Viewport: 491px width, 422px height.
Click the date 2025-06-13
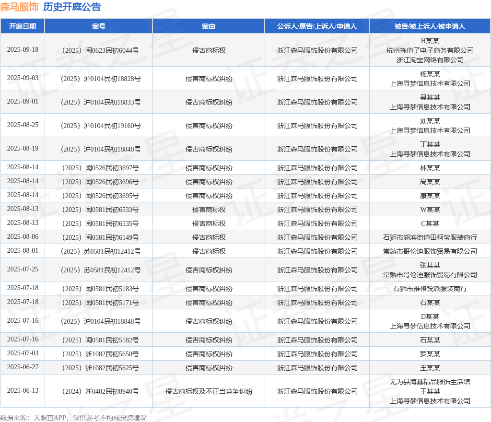(x=23, y=391)
